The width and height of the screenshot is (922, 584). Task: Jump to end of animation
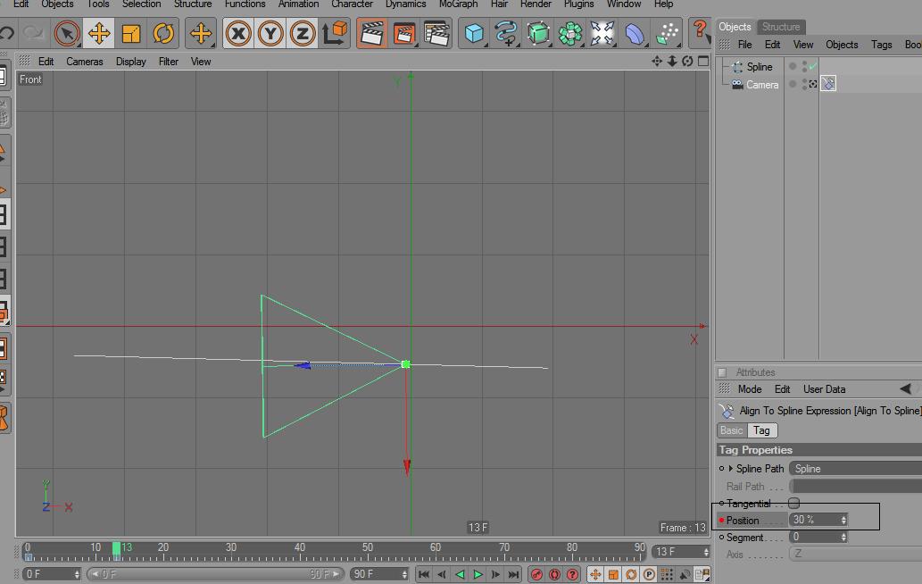[x=514, y=574]
